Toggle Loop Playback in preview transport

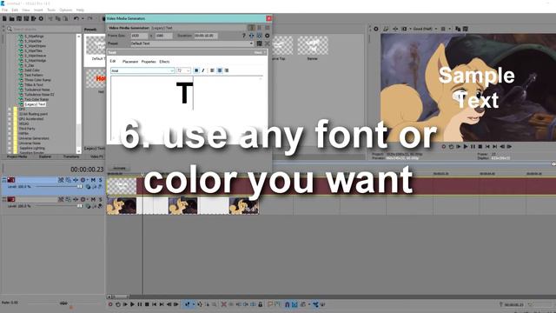pos(451,146)
